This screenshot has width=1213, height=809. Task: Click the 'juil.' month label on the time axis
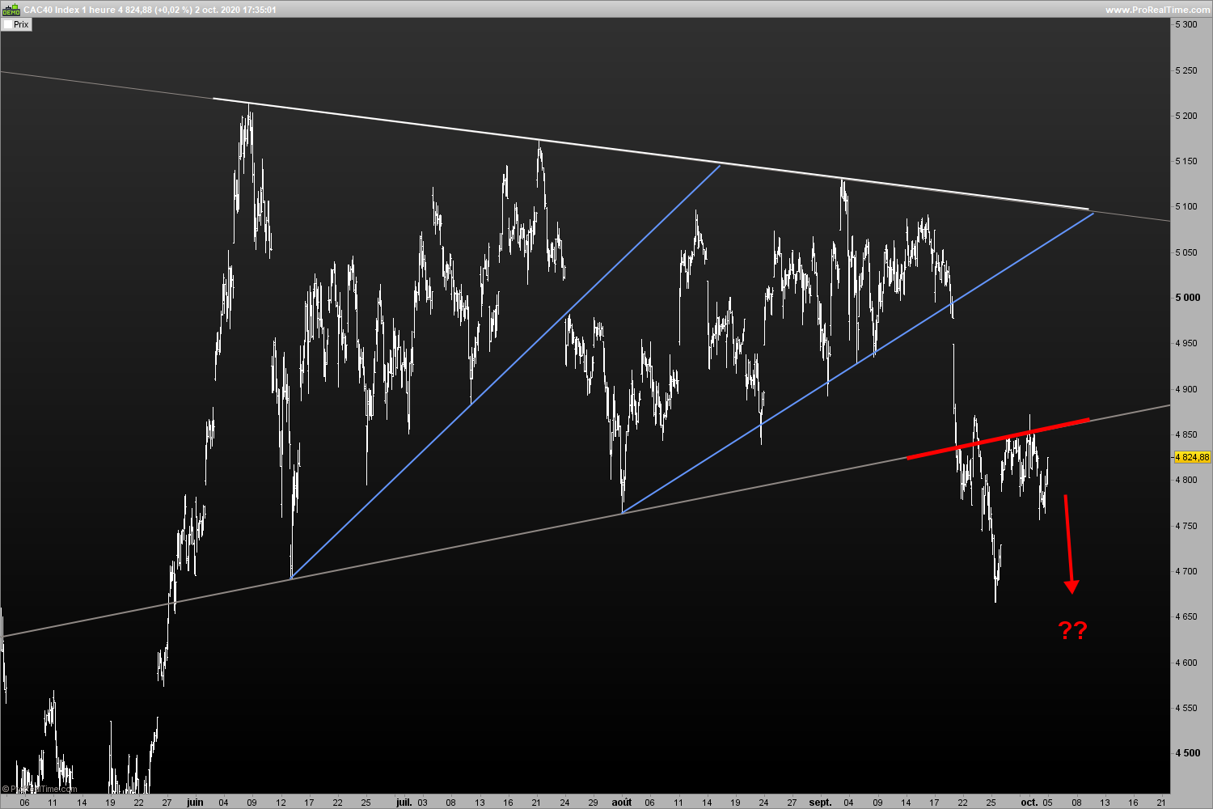click(x=404, y=802)
